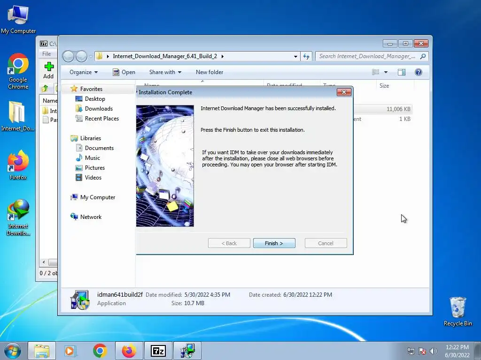Click Open in the Explorer toolbar

pos(124,72)
